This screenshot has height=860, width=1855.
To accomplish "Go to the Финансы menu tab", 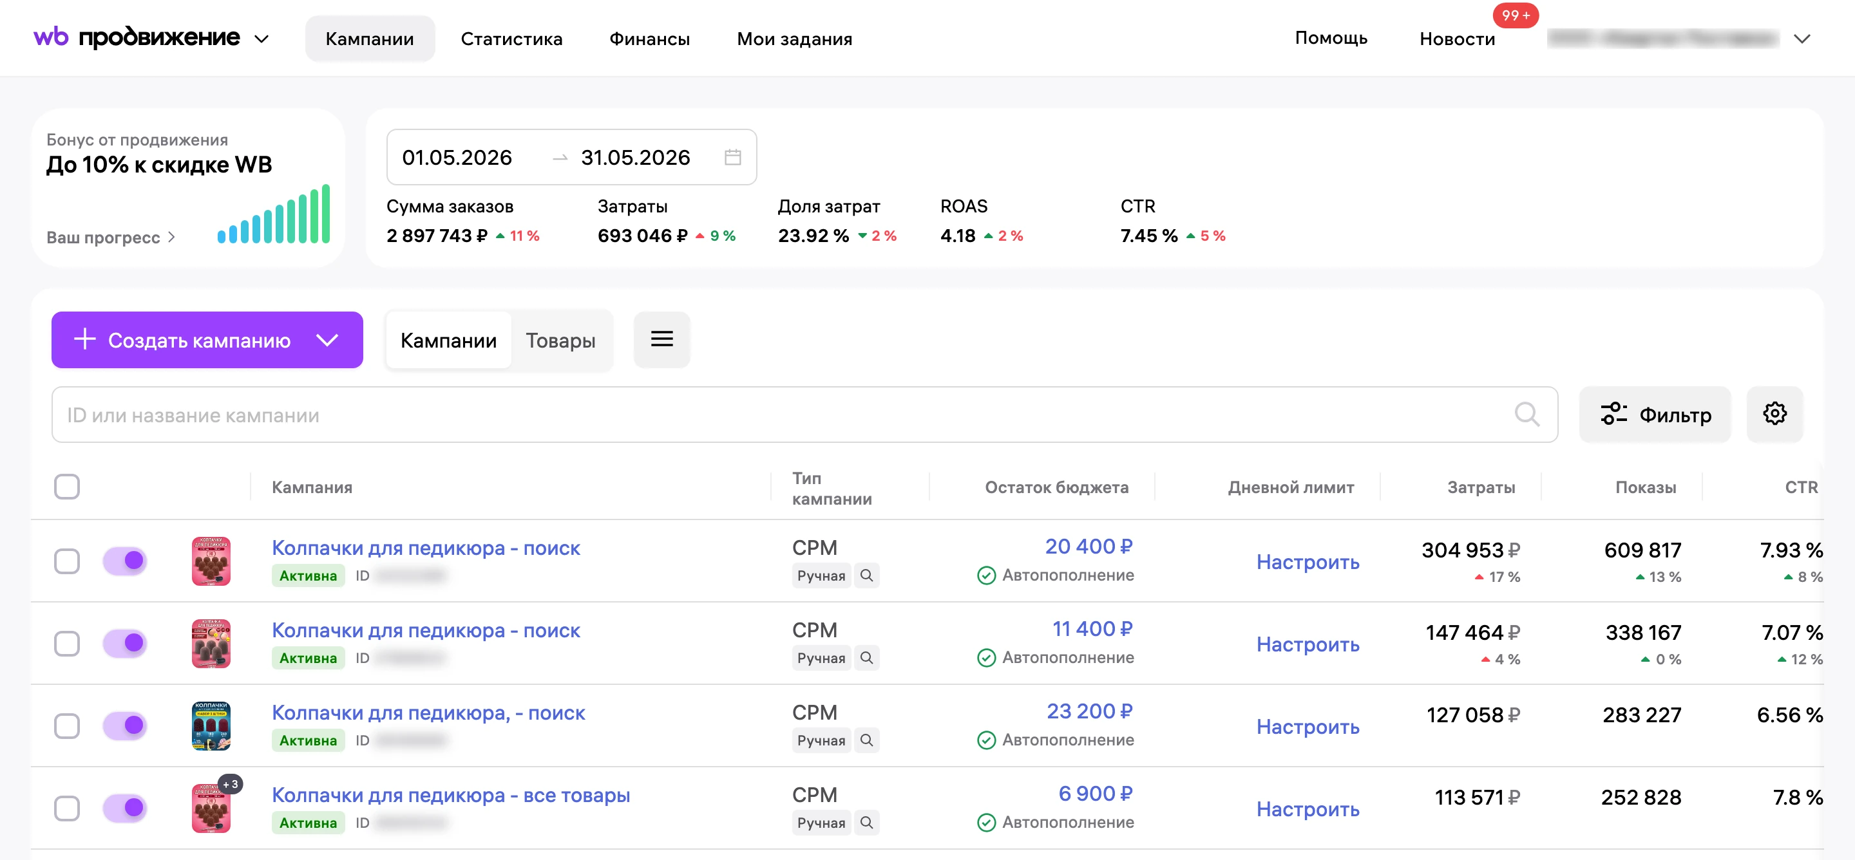I will point(649,39).
